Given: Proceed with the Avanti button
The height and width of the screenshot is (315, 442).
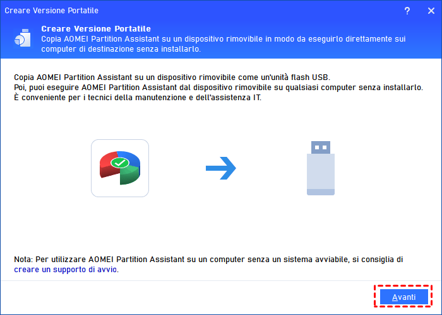Looking at the screenshot, I should (403, 297).
